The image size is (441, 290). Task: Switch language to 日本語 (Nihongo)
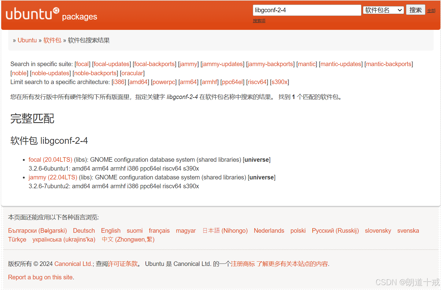click(x=225, y=231)
